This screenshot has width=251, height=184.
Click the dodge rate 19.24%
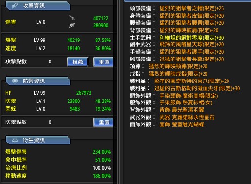point(103,109)
